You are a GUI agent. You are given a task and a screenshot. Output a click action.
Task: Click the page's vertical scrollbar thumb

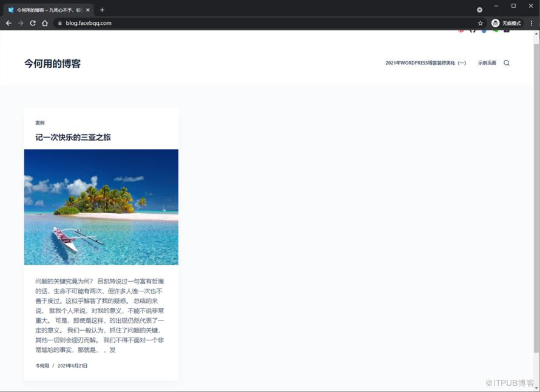pos(536,198)
